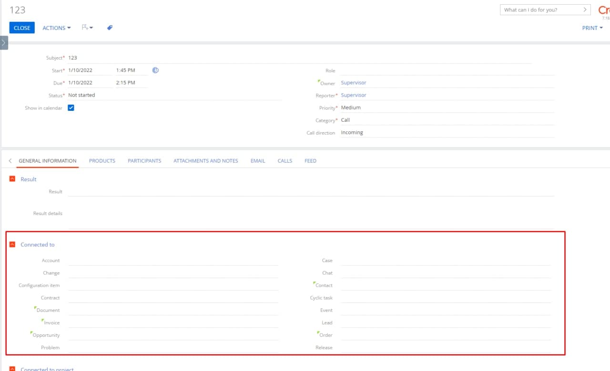Collapse the Result section icon
This screenshot has height=371, width=610.
coord(12,179)
